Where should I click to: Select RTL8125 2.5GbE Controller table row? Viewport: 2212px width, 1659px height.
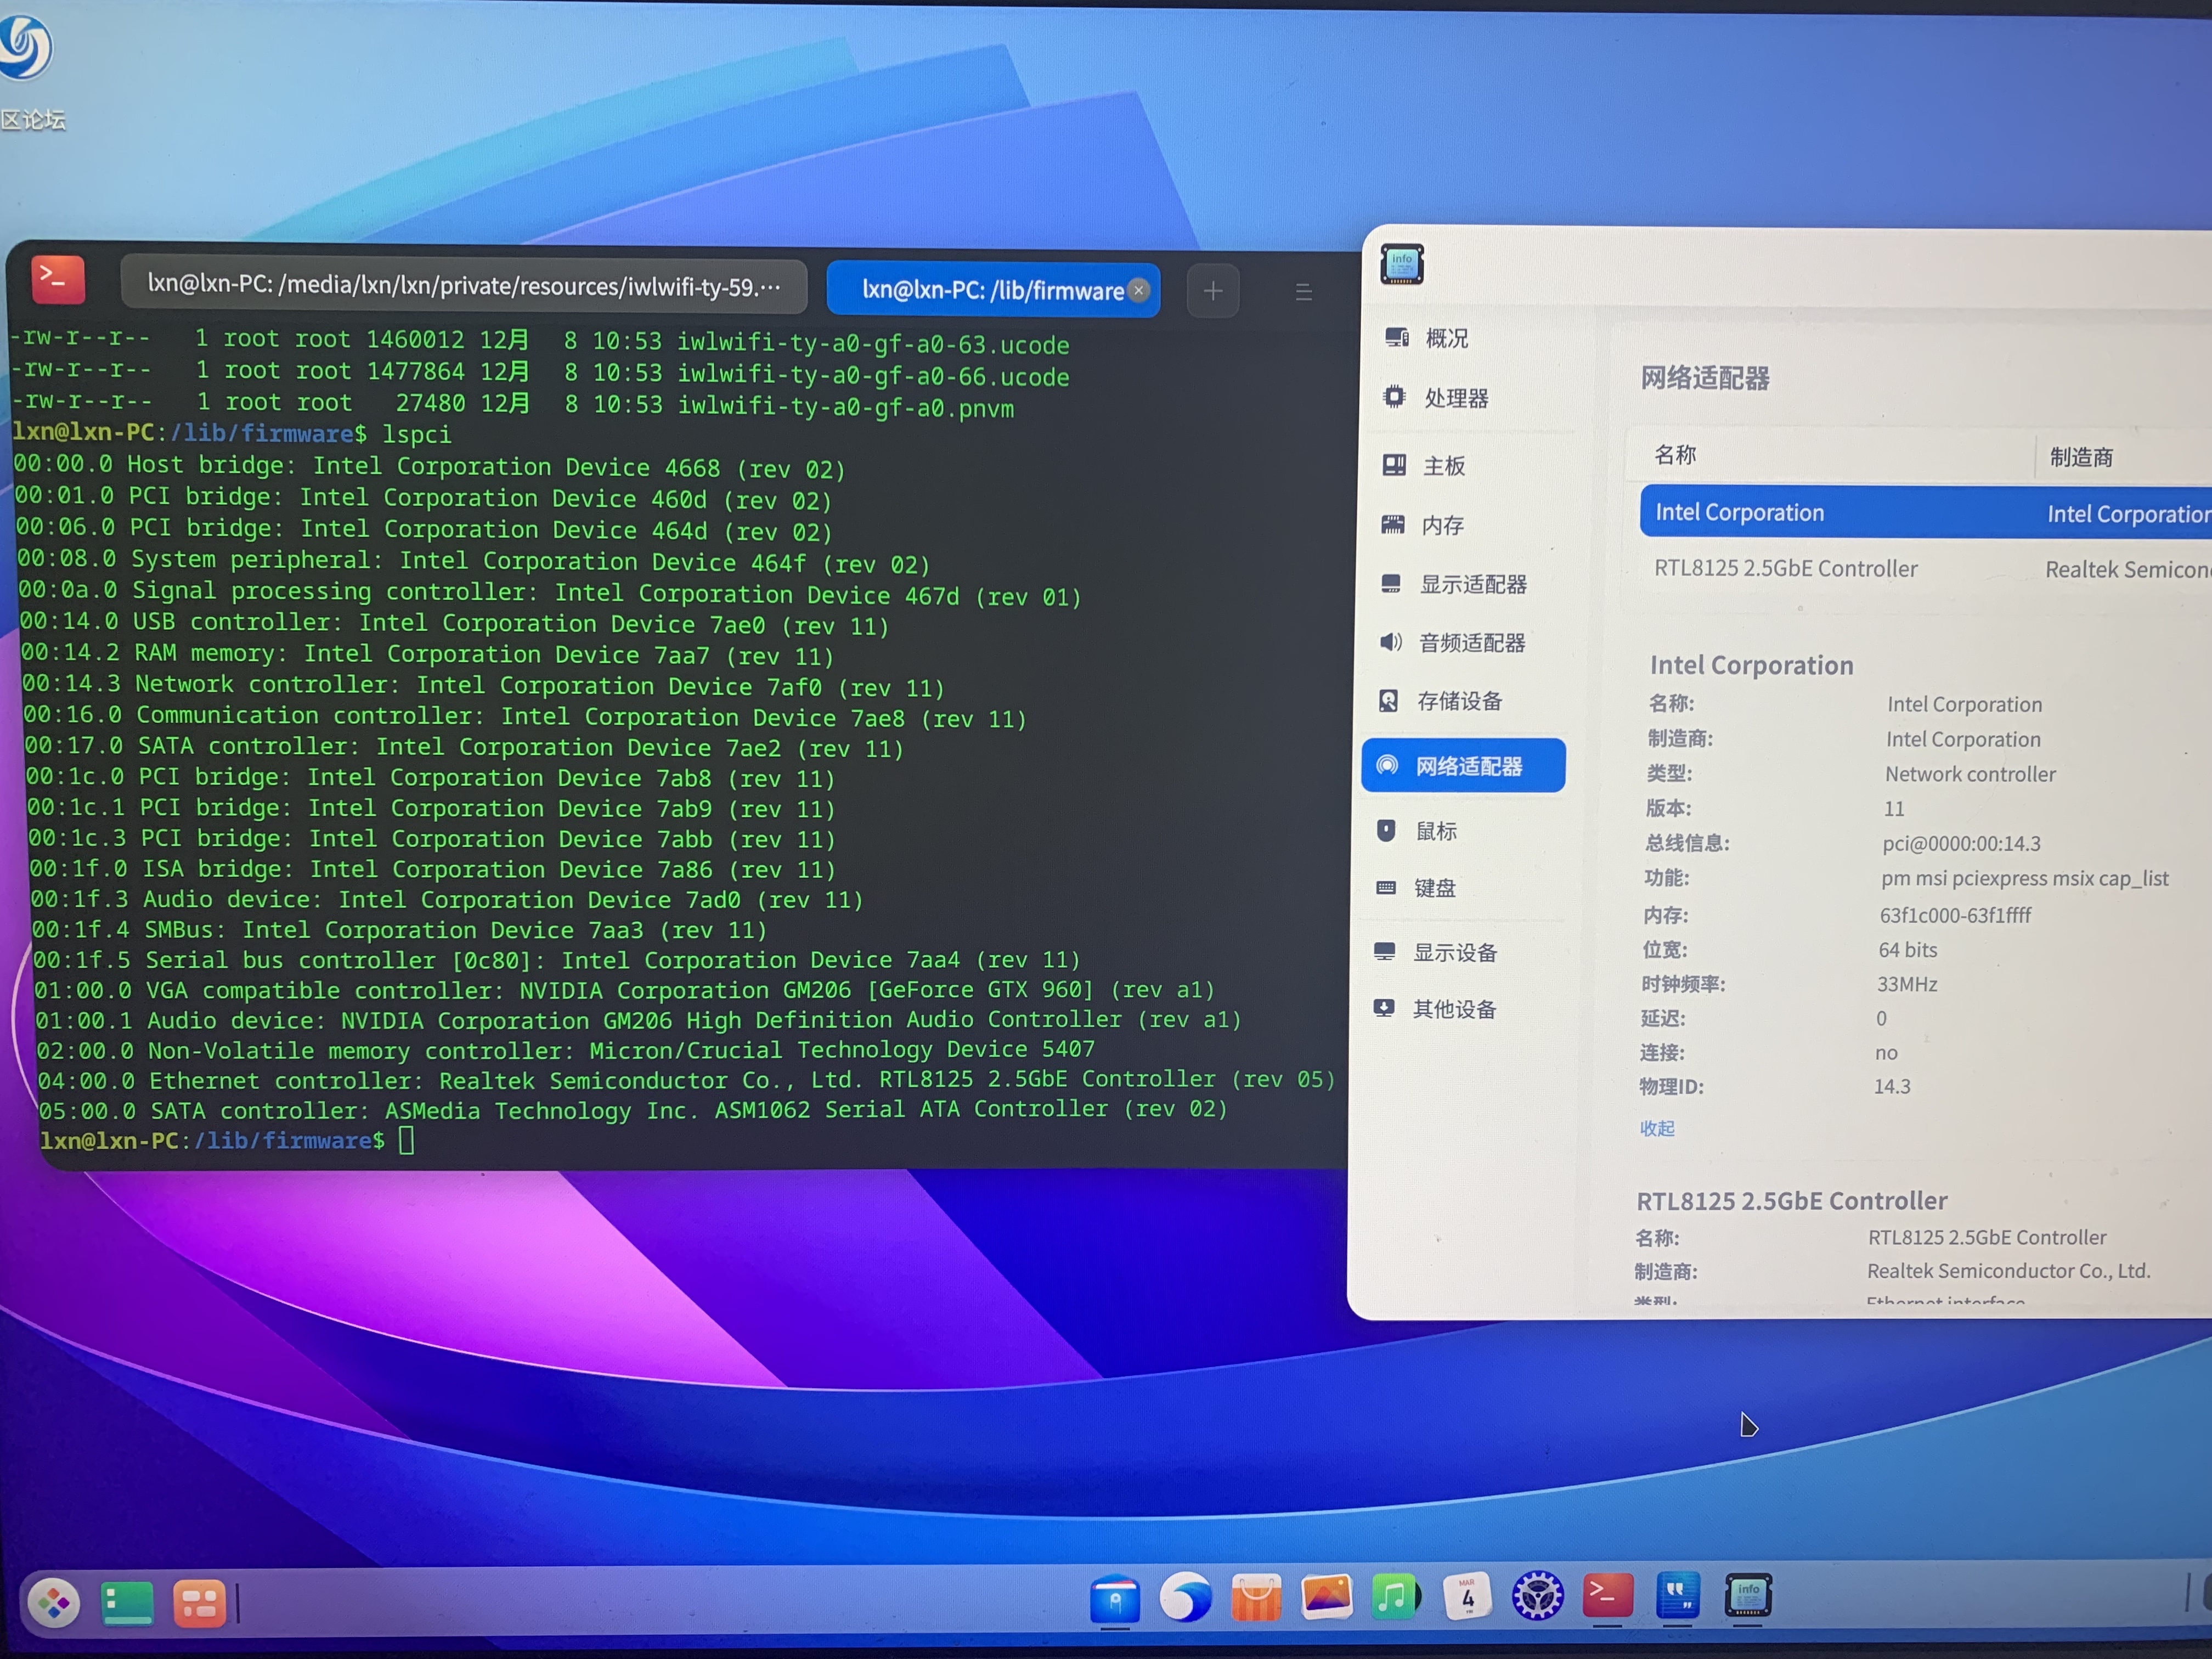click(x=1785, y=568)
